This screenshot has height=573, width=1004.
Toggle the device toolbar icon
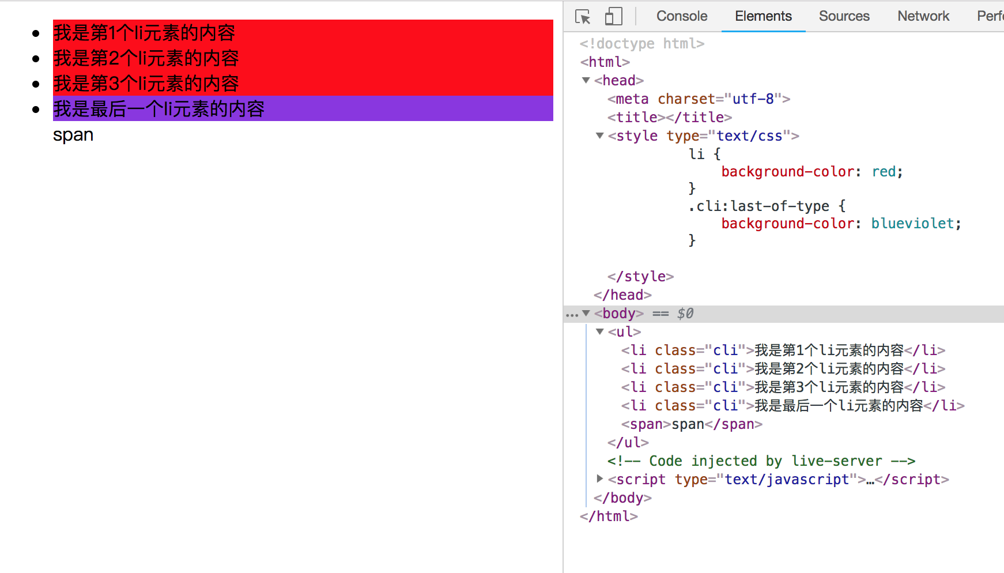coord(614,16)
